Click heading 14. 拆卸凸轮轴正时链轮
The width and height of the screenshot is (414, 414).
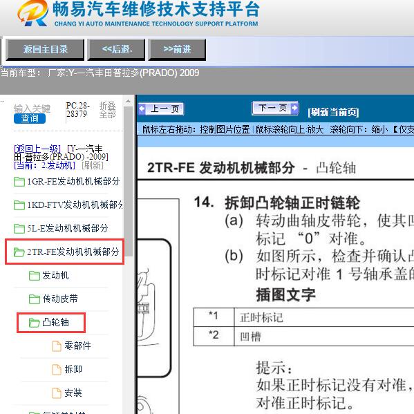coord(276,203)
